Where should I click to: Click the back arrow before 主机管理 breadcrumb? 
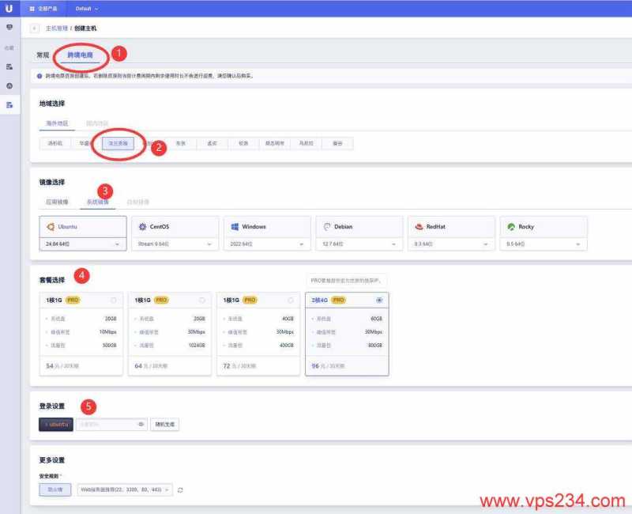(34, 27)
